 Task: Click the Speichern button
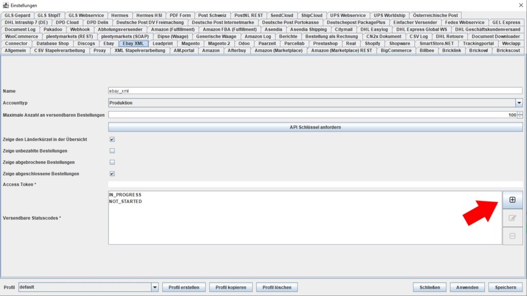coord(505,287)
